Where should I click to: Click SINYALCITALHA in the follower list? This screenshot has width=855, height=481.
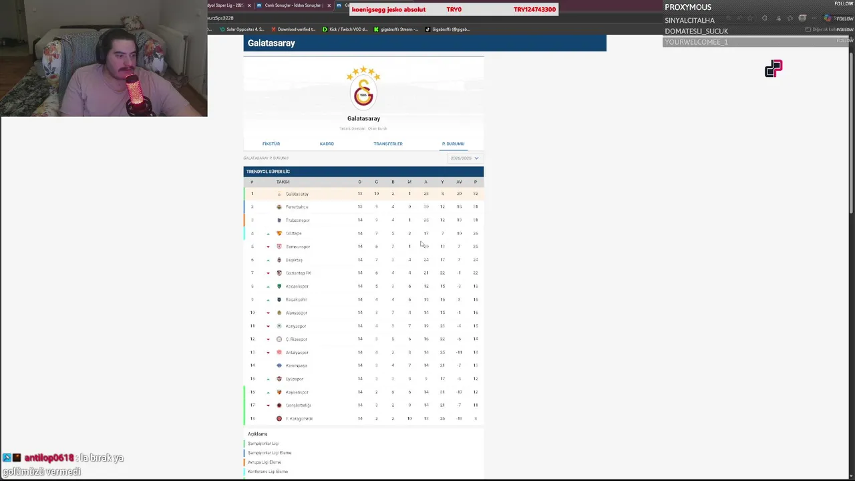pyautogui.click(x=689, y=21)
